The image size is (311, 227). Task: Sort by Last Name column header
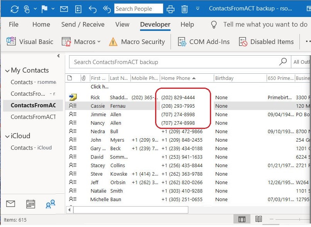pyautogui.click(x=119, y=78)
